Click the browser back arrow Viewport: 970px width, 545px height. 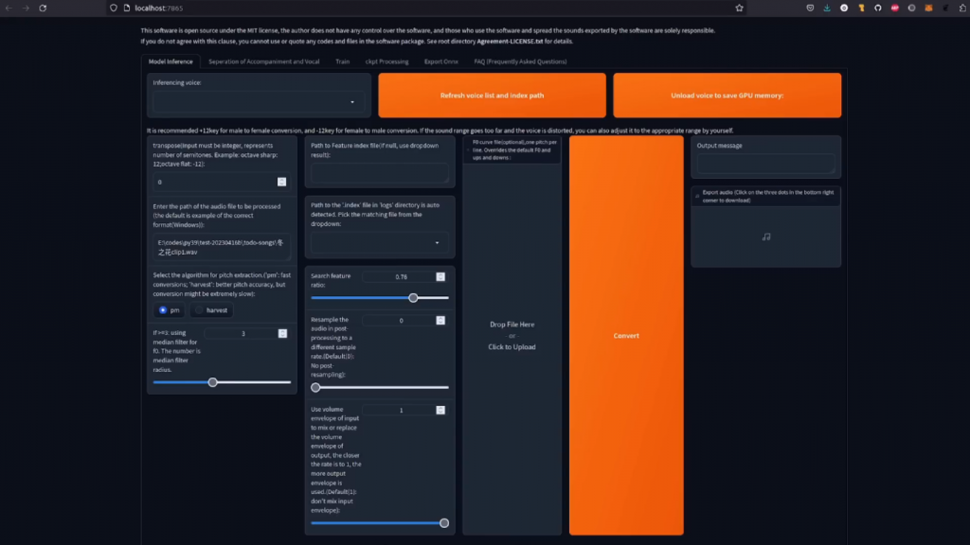coord(9,8)
